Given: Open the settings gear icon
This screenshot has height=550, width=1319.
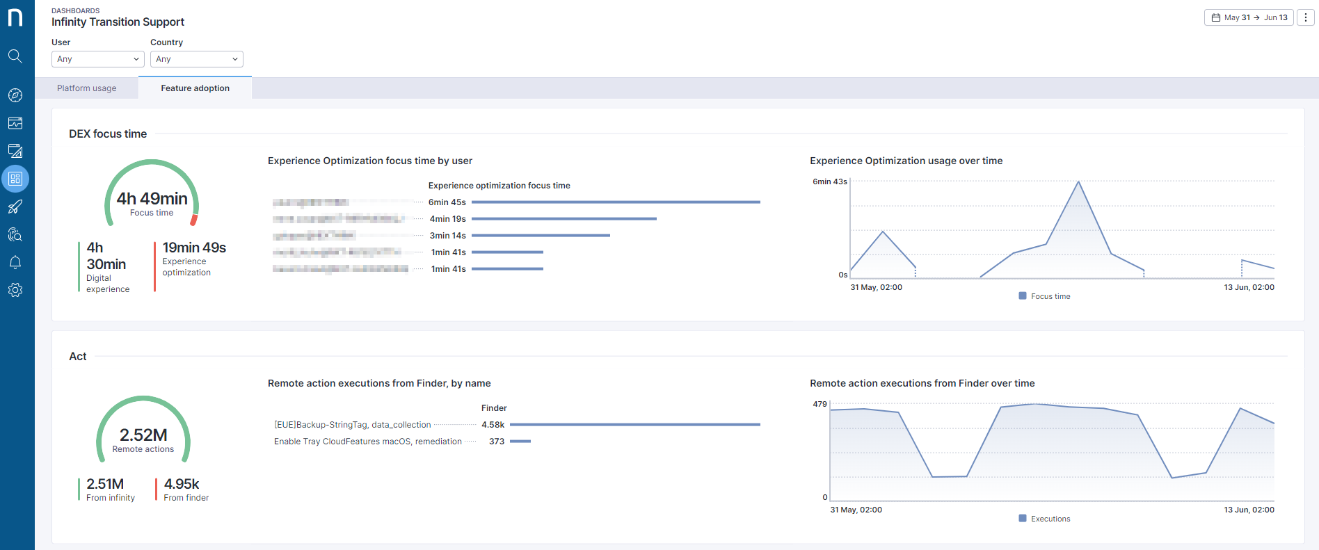Looking at the screenshot, I should (15, 290).
